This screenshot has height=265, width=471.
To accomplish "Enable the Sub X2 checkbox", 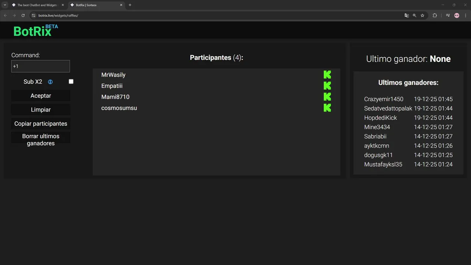I will click(x=71, y=81).
